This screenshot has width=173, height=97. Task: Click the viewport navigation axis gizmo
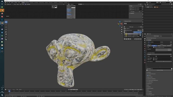point(120,23)
